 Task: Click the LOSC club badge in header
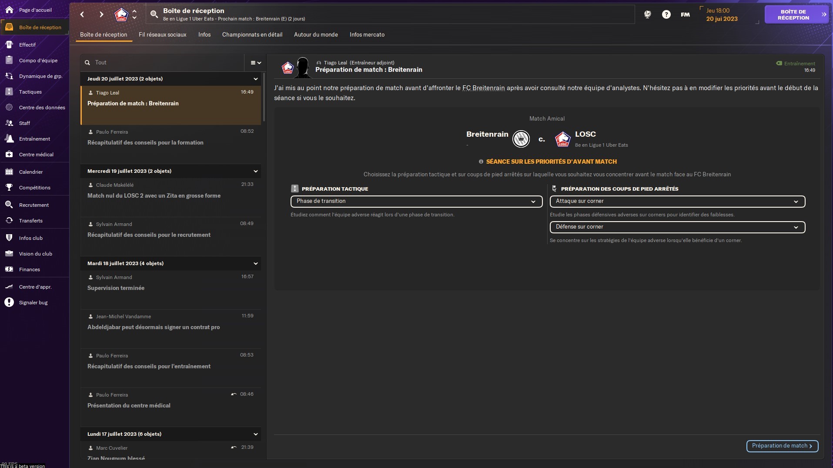coord(121,14)
